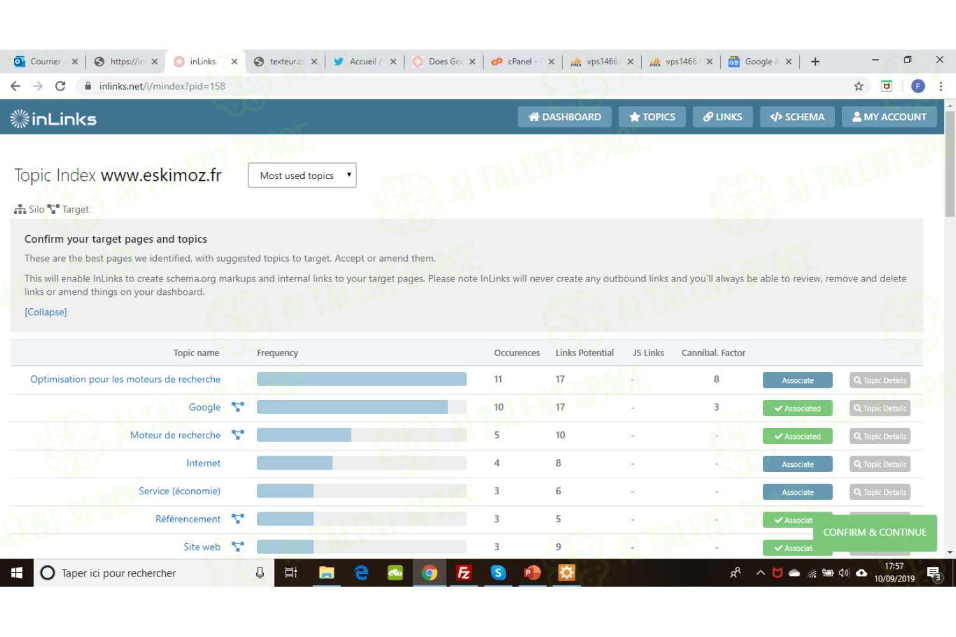Click the Target legend icon
This screenshot has width=956, height=637.
click(x=54, y=209)
